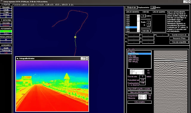Toggle the green Térmica photography button
The height and width of the screenshot is (113, 191).
pos(6,31)
